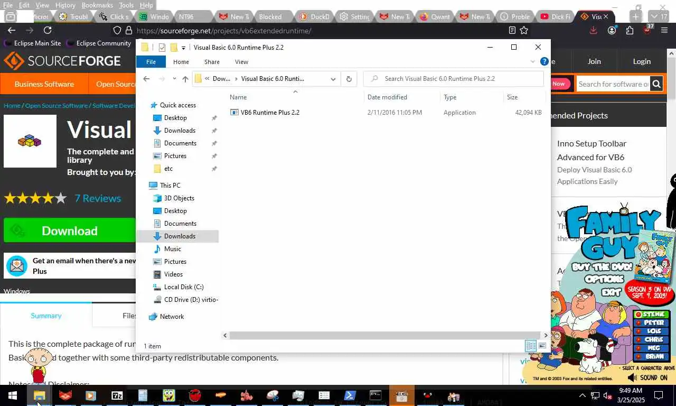Viewport: 676px width, 406px height.
Task: Expand the Explorer ribbon chevron
Action: point(532,62)
